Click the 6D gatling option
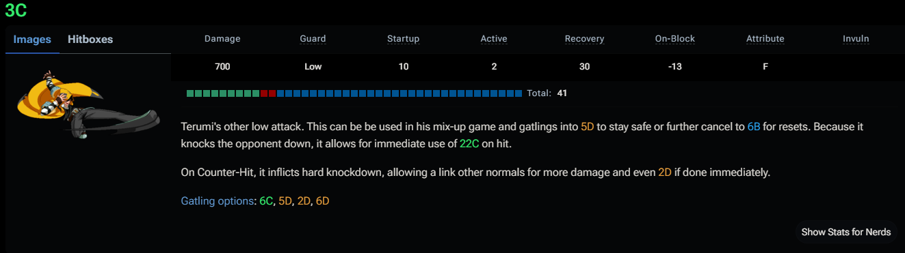 322,201
